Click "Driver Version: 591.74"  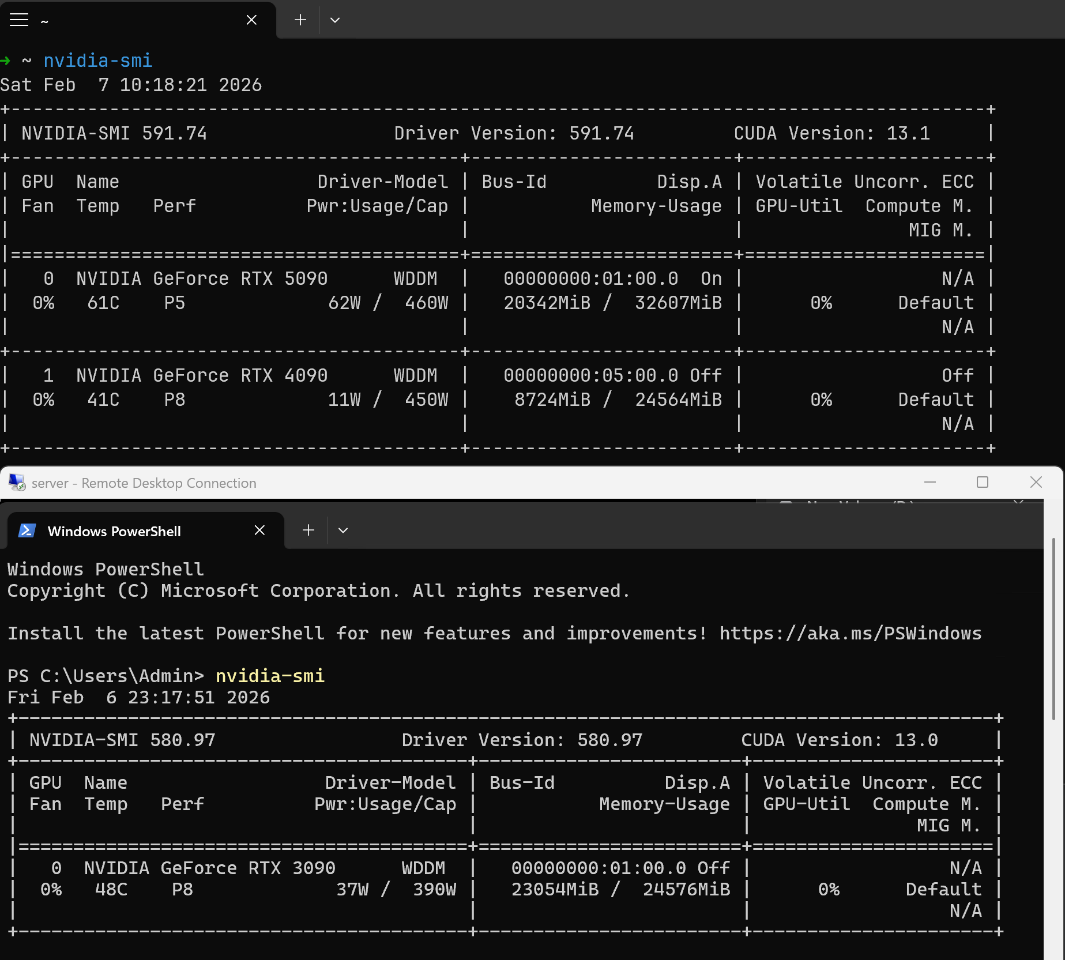click(514, 134)
